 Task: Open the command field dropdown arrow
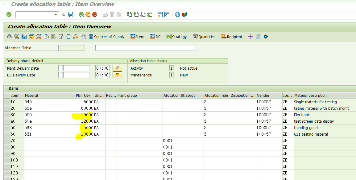56,15
